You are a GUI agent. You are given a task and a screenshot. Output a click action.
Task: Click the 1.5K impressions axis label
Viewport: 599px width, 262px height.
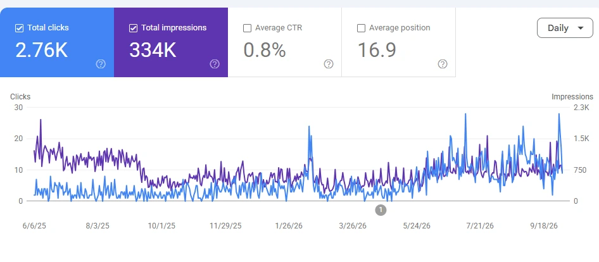[581, 139]
